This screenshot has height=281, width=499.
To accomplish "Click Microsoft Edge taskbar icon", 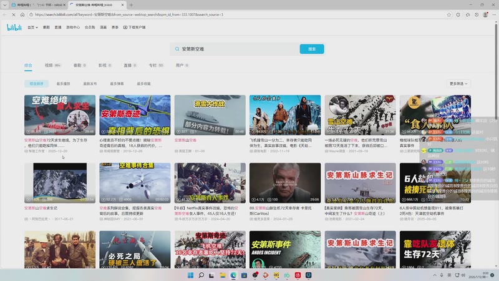I will (x=233, y=275).
